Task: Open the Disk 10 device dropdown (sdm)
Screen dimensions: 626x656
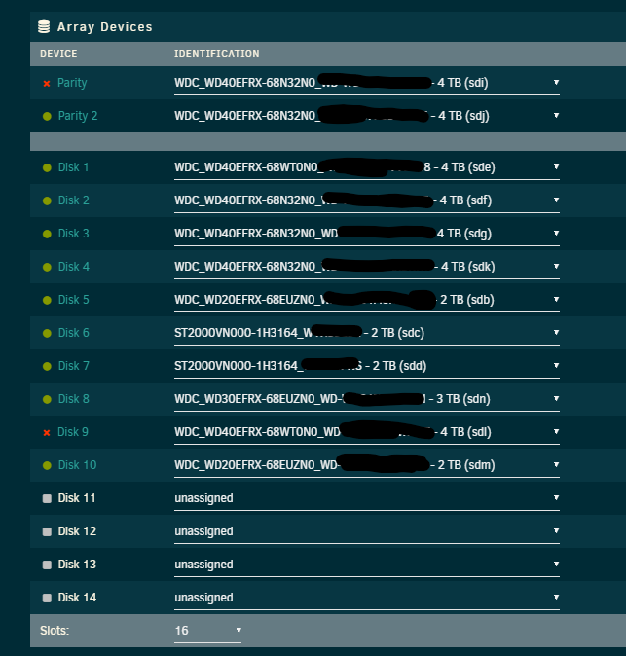Action: (367, 465)
